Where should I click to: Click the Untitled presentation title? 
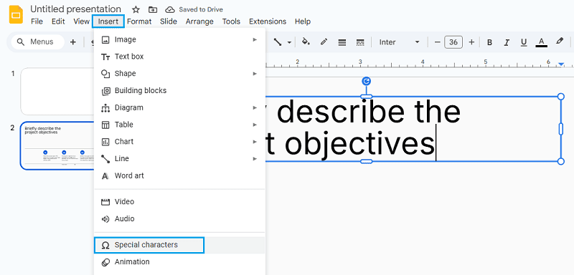pos(75,9)
